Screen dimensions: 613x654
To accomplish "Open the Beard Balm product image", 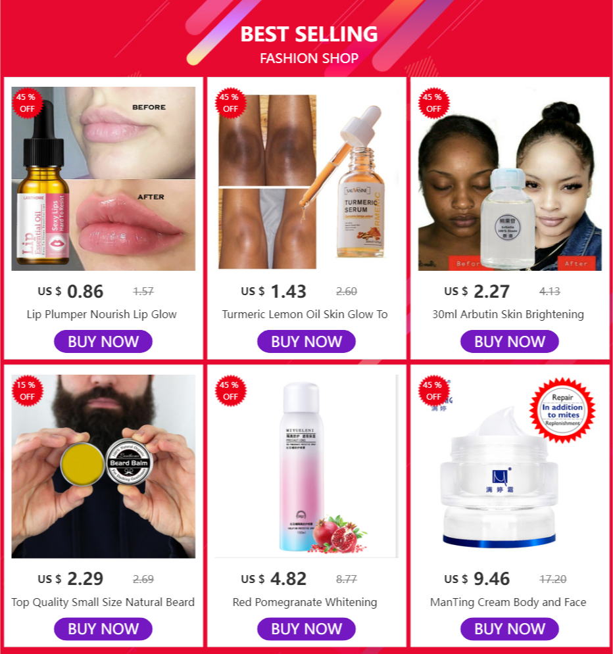I will [103, 466].
